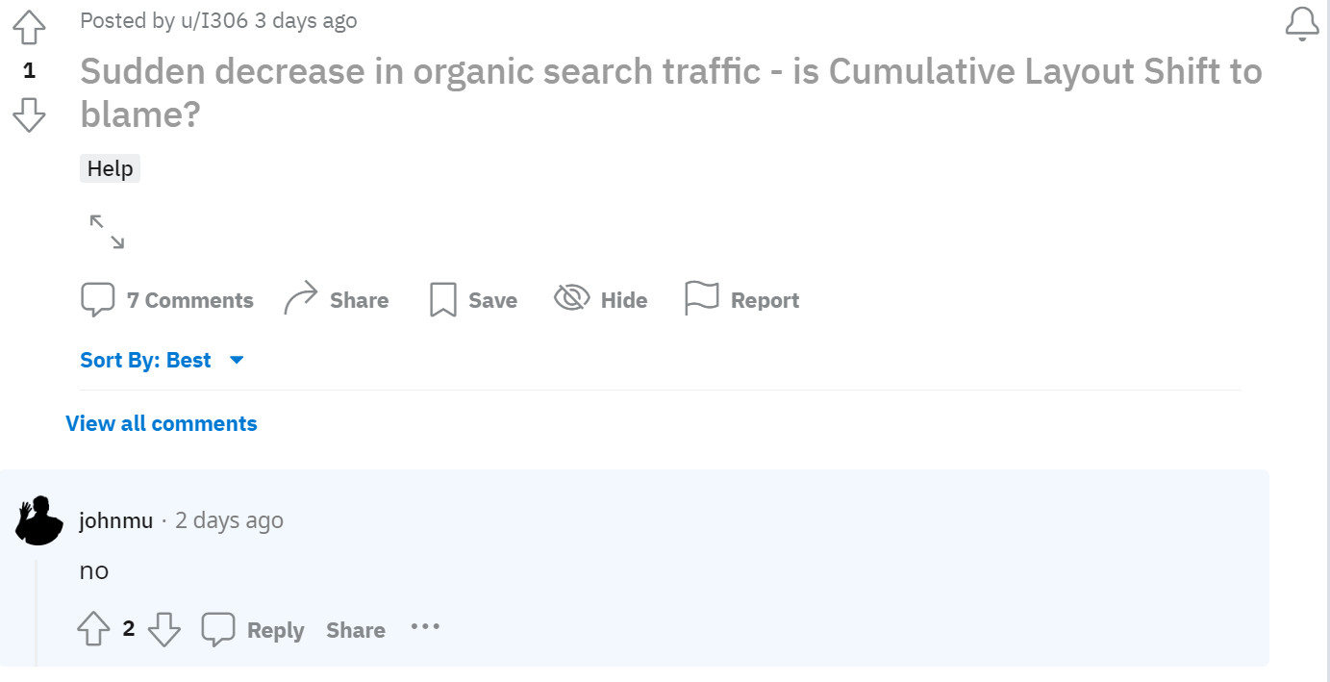1330x682 pixels.
Task: Save the post using the bookmark icon
Action: coord(441,299)
